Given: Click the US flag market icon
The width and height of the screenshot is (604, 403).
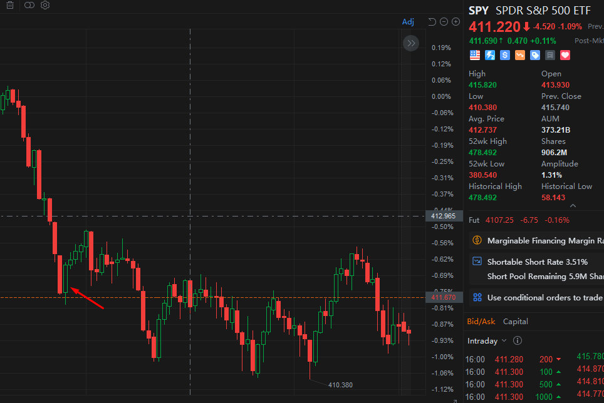Looking at the screenshot, I should (474, 55).
